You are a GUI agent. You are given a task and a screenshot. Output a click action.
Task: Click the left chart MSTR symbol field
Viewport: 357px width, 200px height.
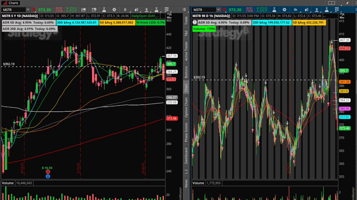(x=13, y=9)
